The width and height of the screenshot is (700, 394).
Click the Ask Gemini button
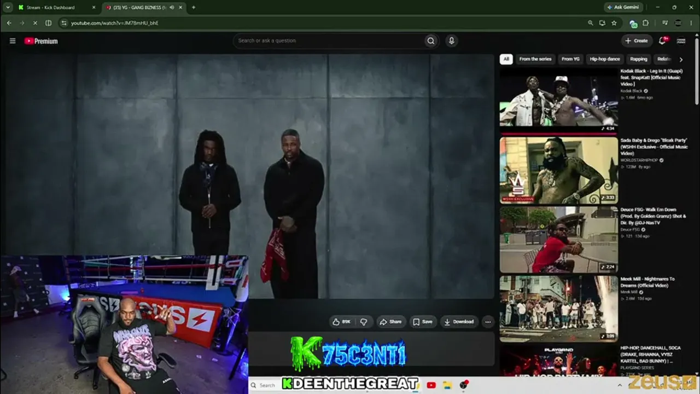(x=622, y=8)
